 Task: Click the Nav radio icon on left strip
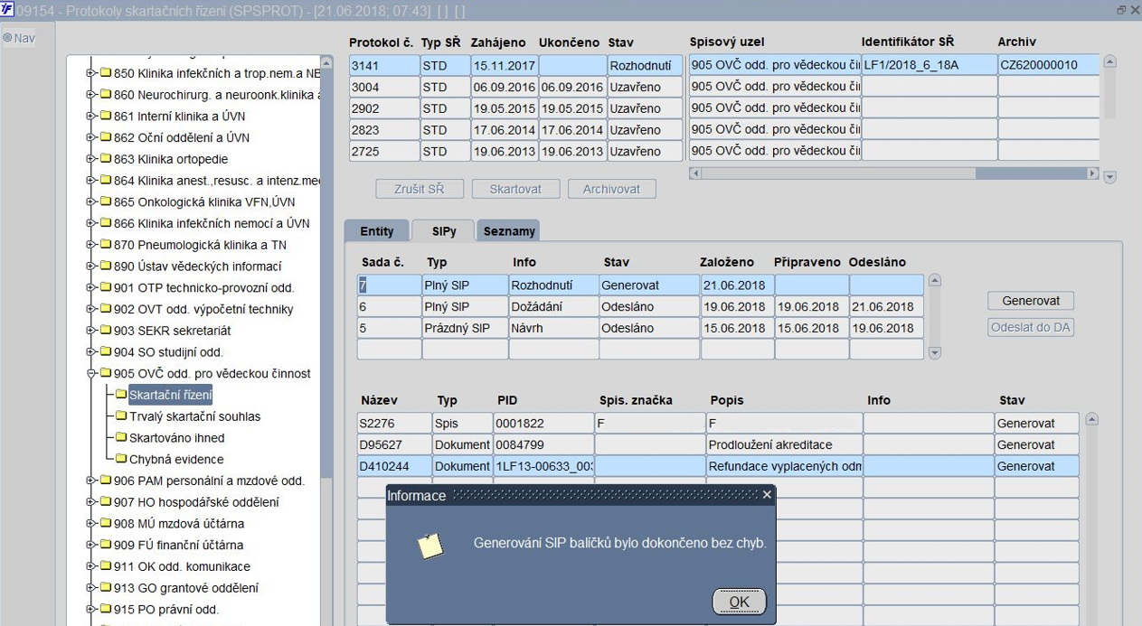7,38
